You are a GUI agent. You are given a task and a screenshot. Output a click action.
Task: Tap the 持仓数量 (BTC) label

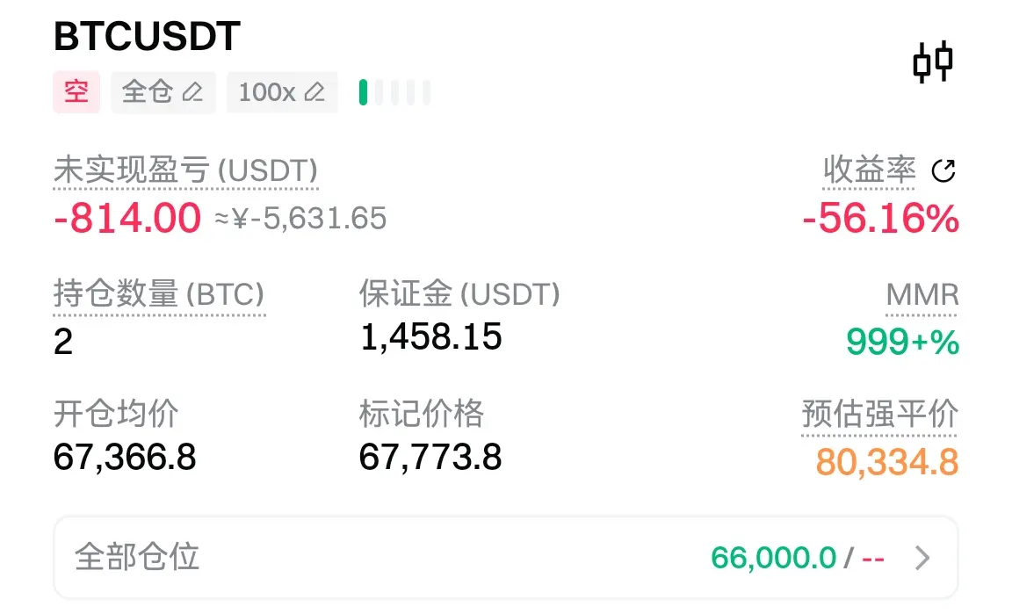[x=159, y=294]
